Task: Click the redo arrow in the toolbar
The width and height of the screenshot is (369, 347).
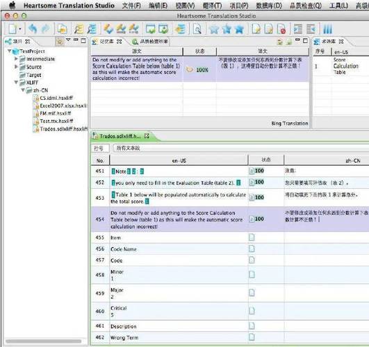Action: coord(46,29)
